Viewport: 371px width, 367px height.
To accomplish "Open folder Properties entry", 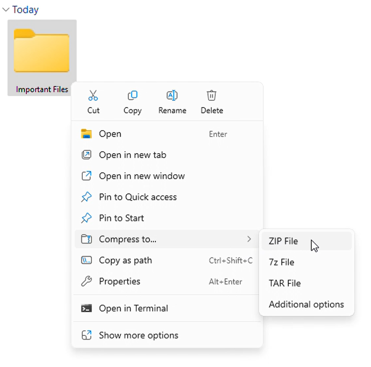I will pos(167,281).
